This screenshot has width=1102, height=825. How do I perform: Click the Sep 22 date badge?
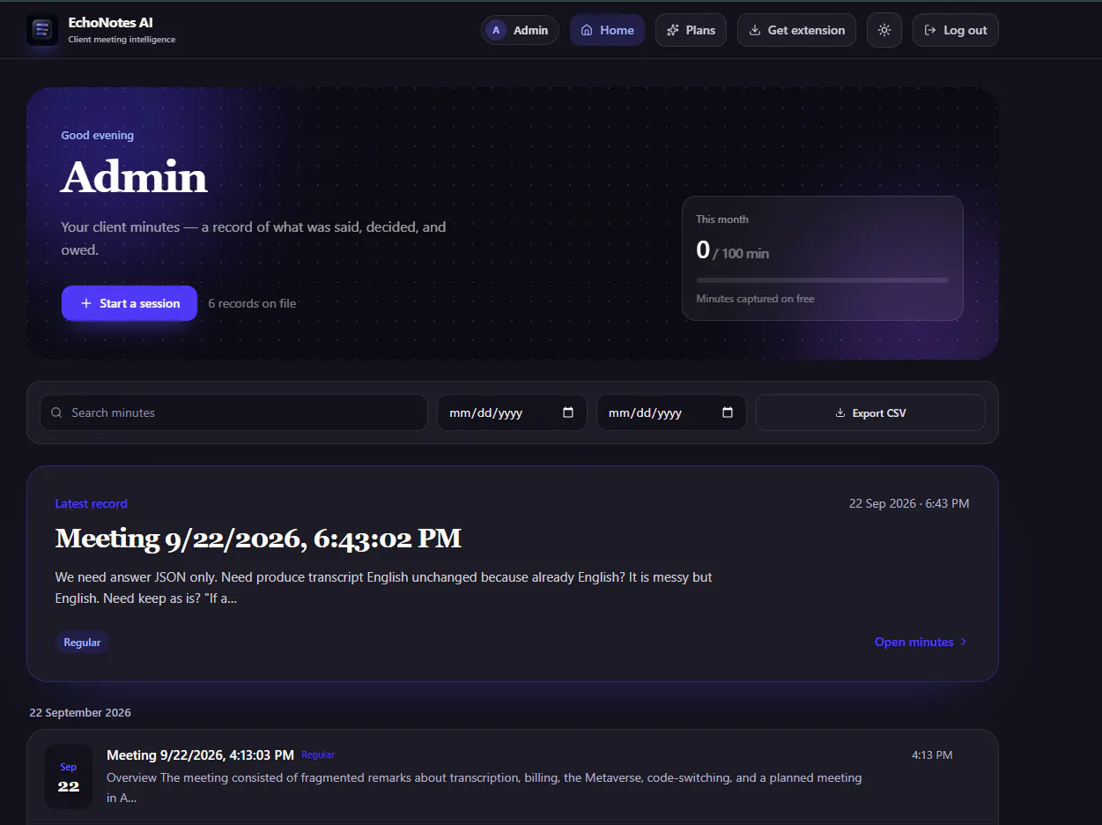click(69, 777)
